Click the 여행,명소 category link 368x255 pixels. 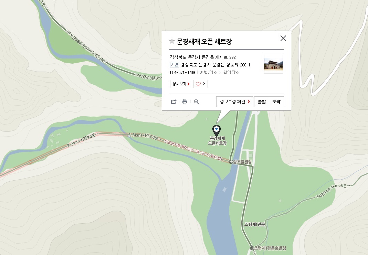pyautogui.click(x=208, y=73)
